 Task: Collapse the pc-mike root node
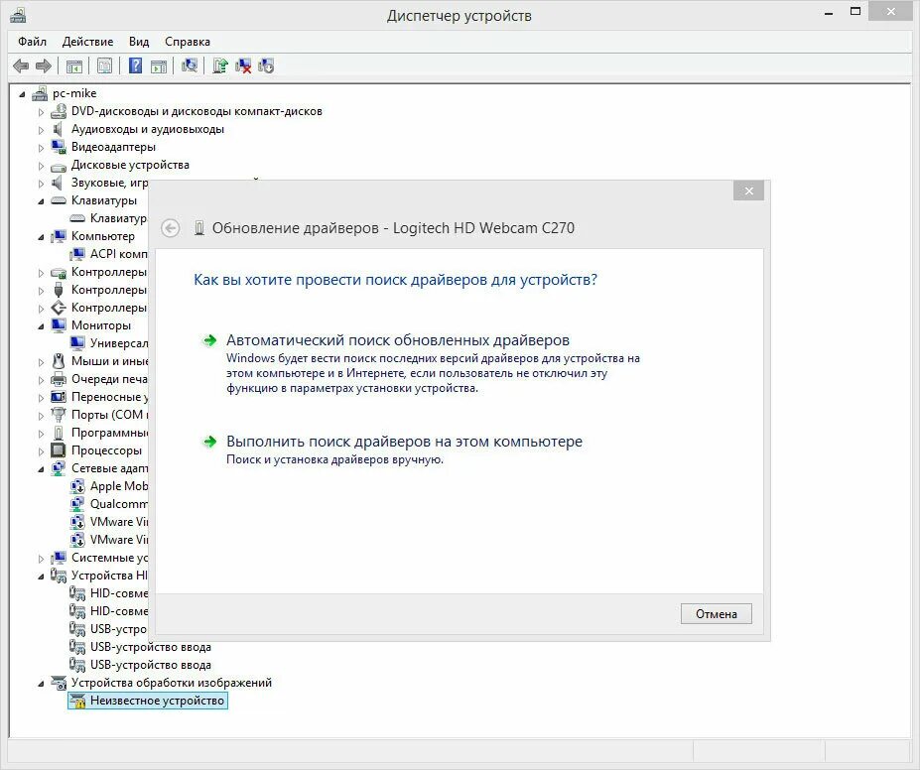coord(22,94)
